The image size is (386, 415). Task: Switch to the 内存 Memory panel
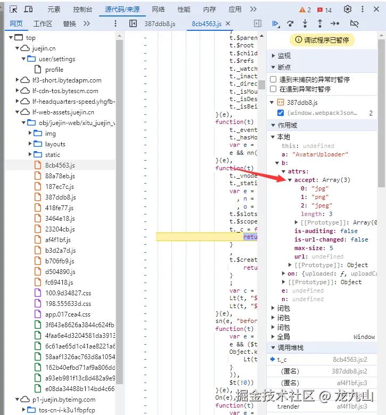(209, 10)
